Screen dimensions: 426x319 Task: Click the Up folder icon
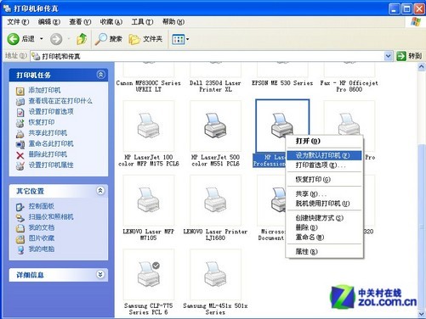click(x=82, y=39)
